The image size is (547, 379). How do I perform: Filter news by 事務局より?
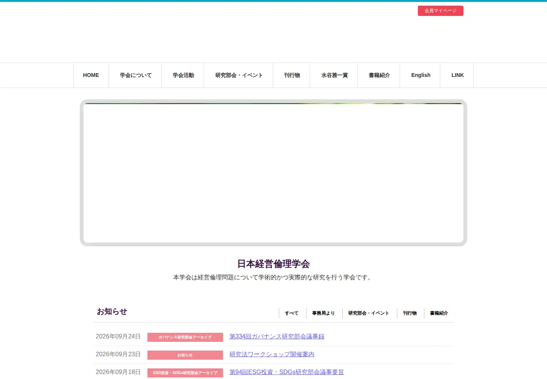[x=323, y=313]
